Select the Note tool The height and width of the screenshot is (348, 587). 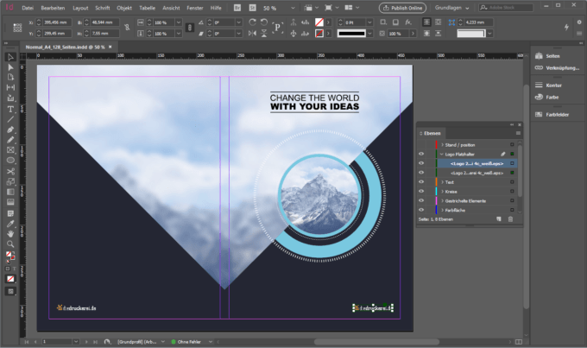click(x=10, y=213)
